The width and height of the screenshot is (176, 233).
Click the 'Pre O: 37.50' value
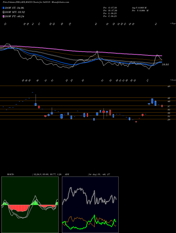(111, 8)
